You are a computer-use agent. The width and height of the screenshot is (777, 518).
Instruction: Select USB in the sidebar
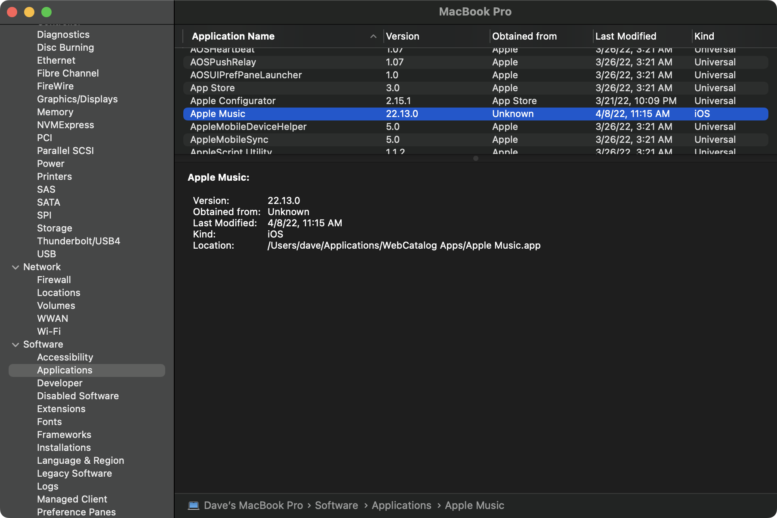pyautogui.click(x=46, y=254)
